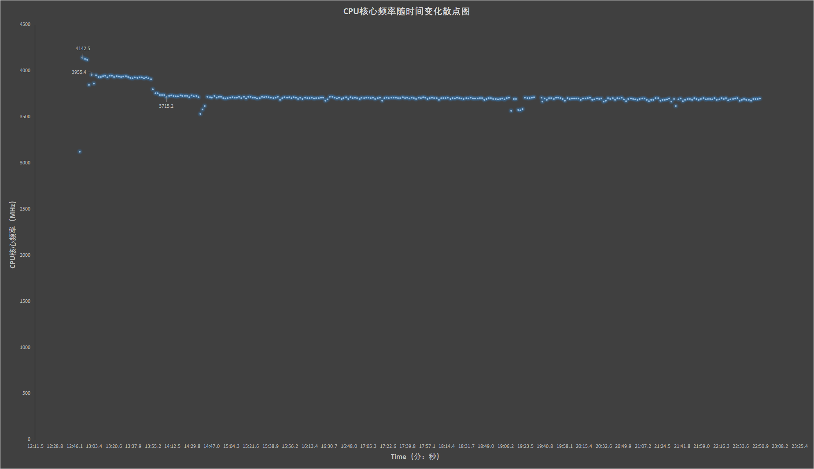814x469 pixels.
Task: Click the y-axis tick label 2500
Action: point(25,209)
